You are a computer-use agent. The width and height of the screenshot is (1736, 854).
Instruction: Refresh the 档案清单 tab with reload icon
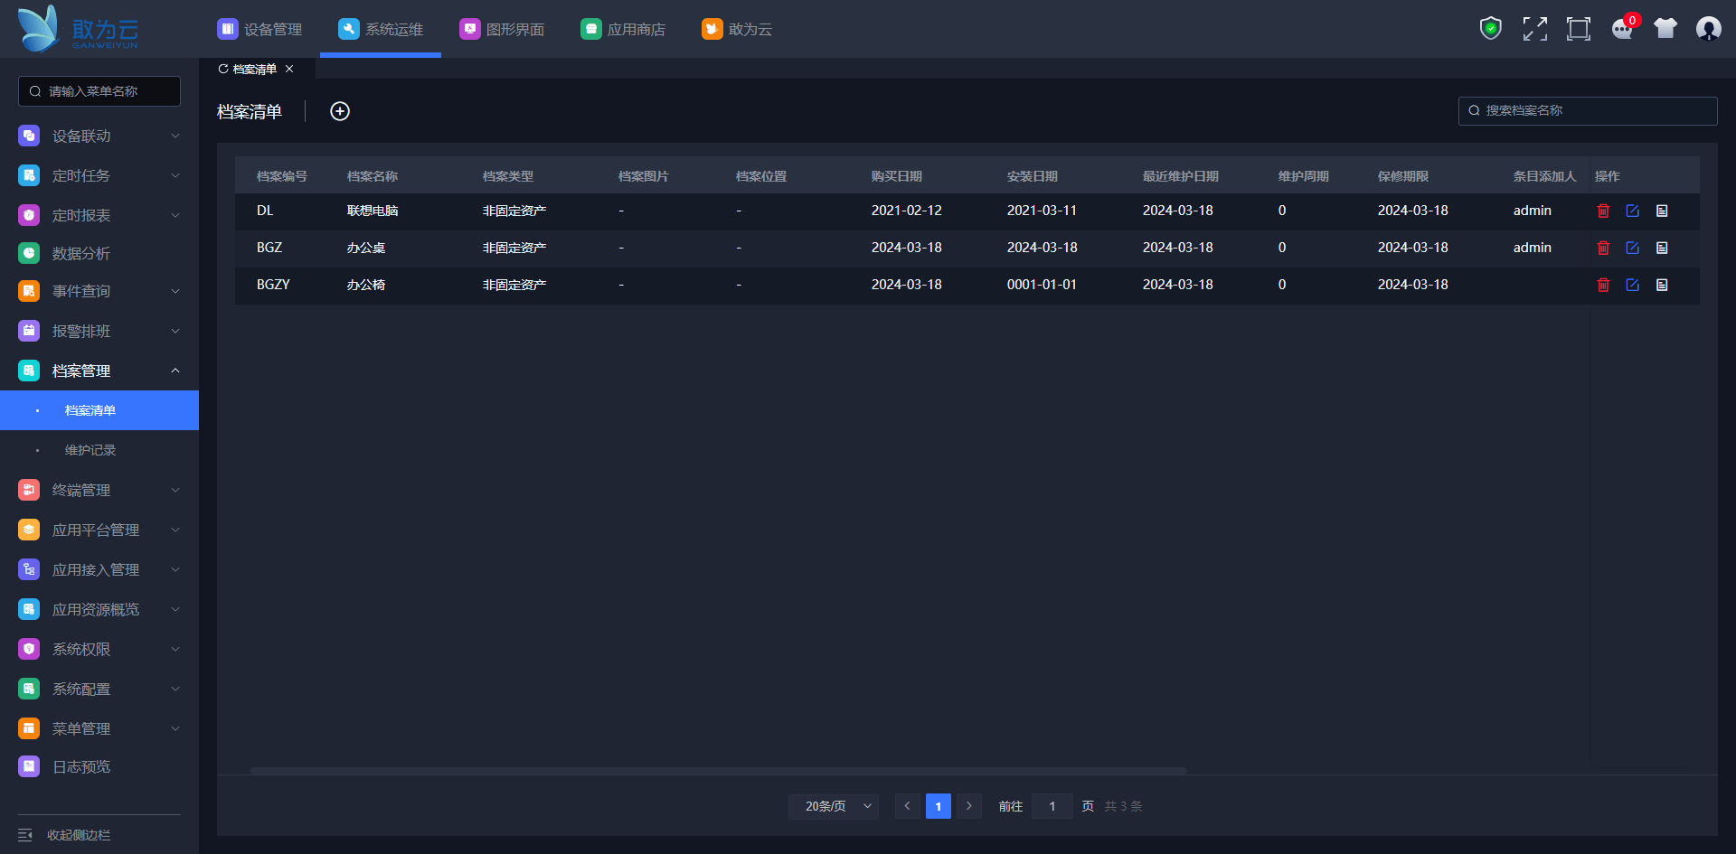pyautogui.click(x=223, y=69)
